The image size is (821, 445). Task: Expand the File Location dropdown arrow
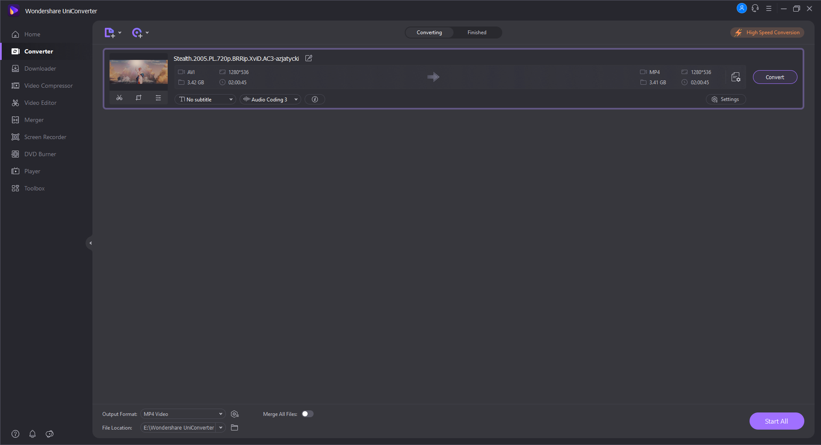click(221, 427)
